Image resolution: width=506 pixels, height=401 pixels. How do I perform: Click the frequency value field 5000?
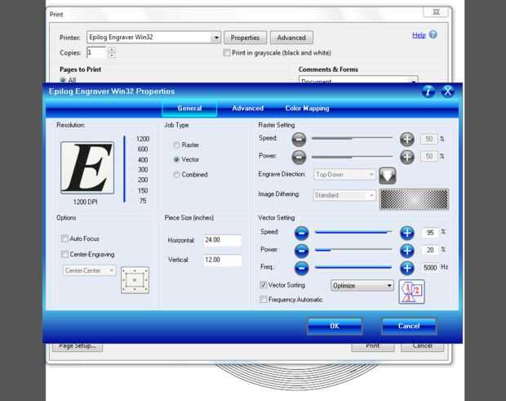pos(430,267)
